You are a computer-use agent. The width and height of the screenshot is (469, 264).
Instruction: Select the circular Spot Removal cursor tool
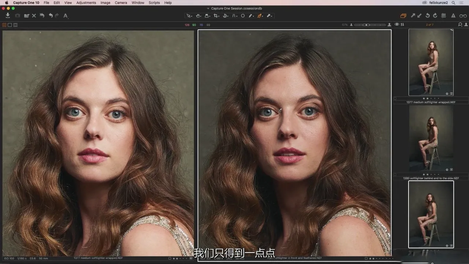coord(243,16)
